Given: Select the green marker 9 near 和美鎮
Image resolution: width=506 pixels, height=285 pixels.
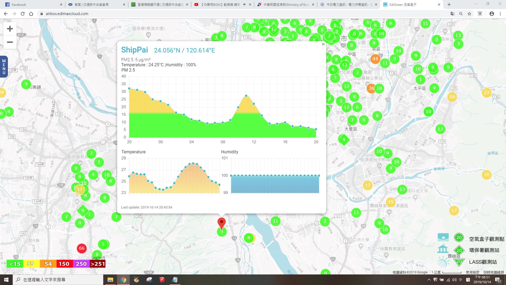Looking at the screenshot, I should 26,84.
